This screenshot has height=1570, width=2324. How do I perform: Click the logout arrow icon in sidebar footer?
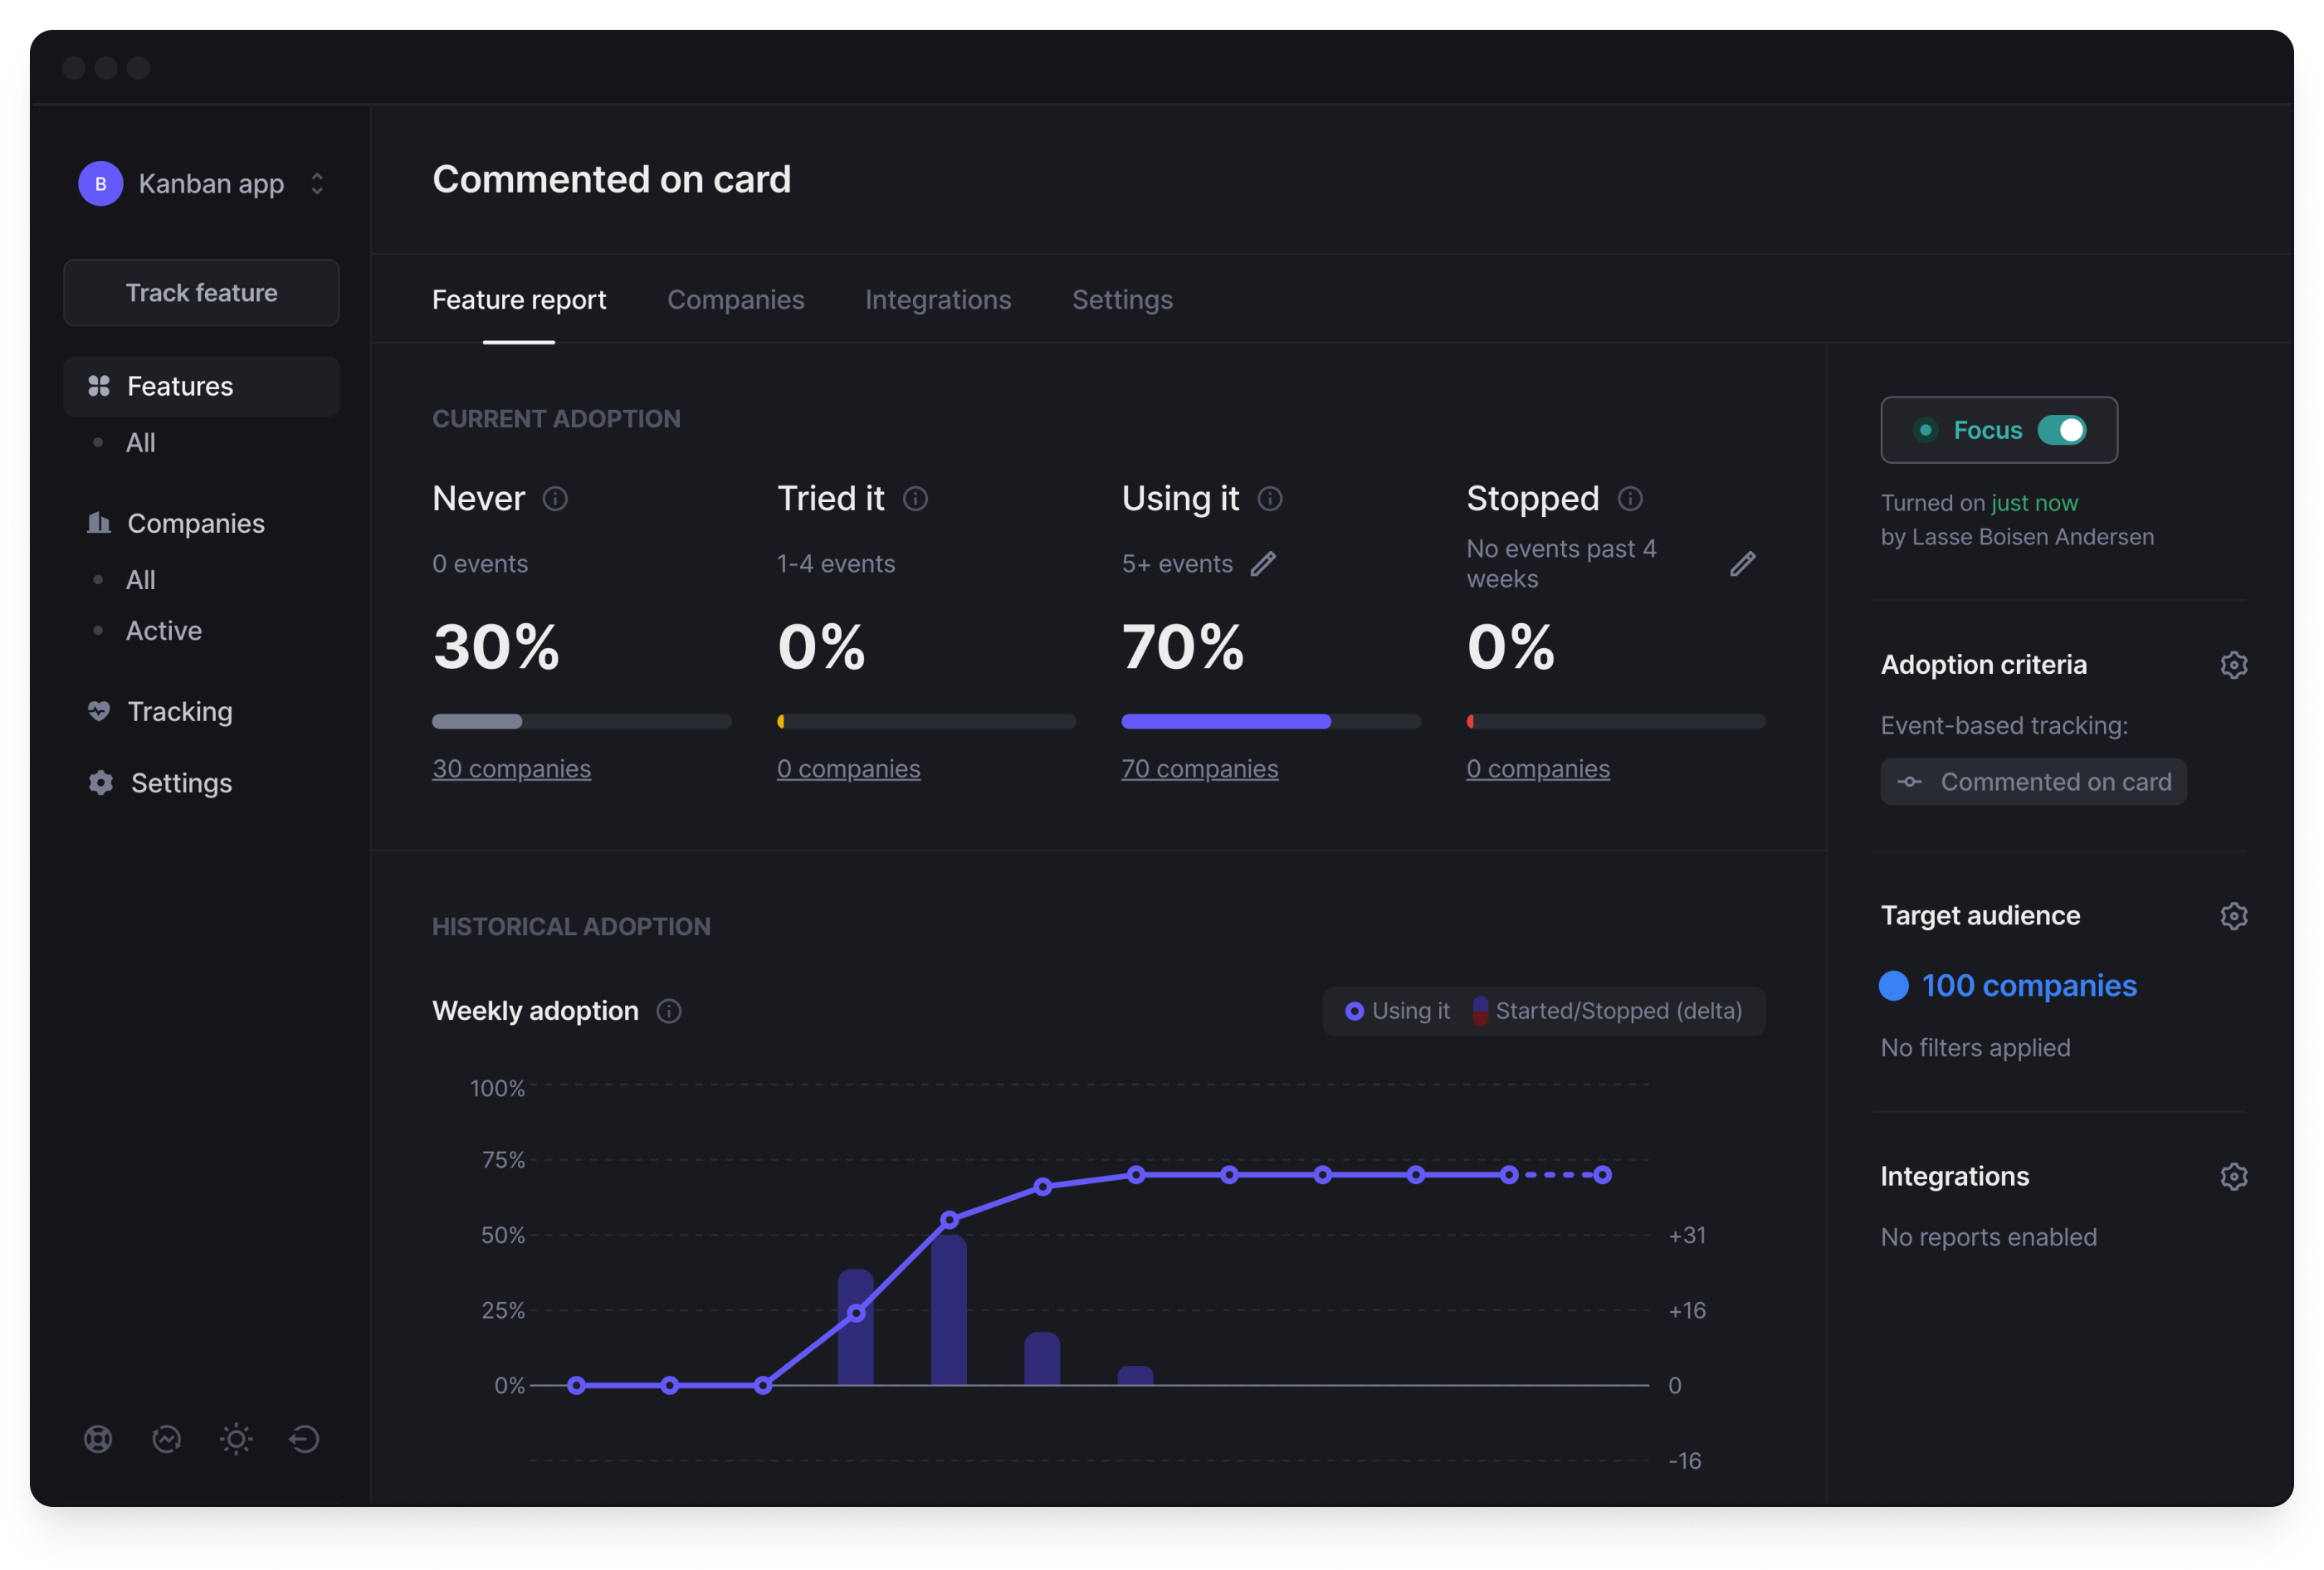pyautogui.click(x=304, y=1439)
